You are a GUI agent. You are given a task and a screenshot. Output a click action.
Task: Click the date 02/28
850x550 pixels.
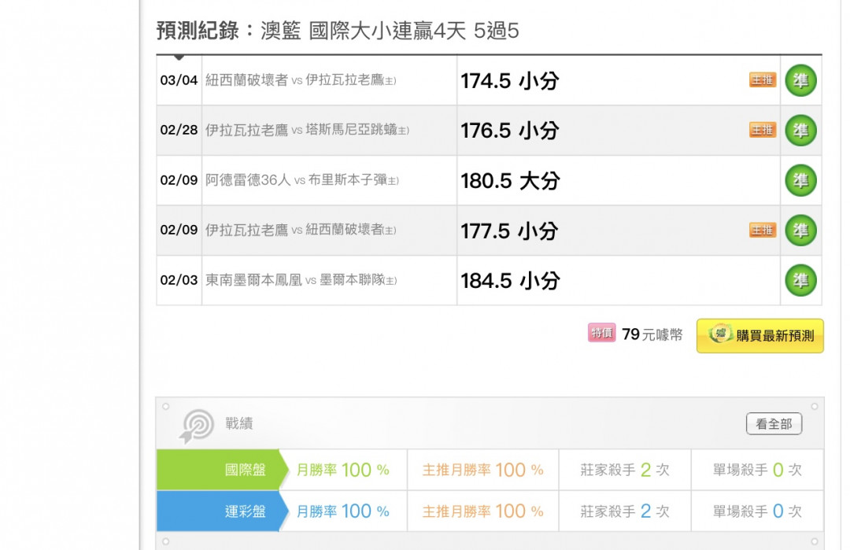179,131
